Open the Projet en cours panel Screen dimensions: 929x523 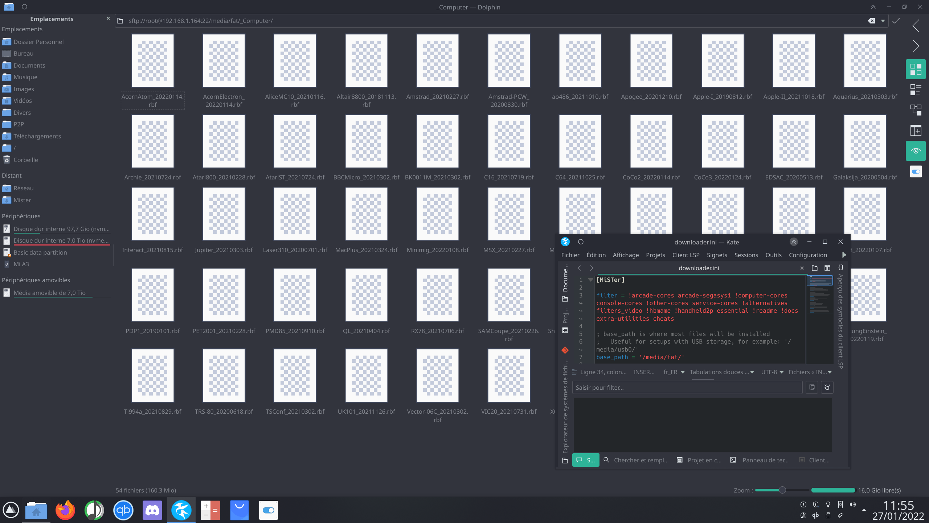click(x=699, y=460)
